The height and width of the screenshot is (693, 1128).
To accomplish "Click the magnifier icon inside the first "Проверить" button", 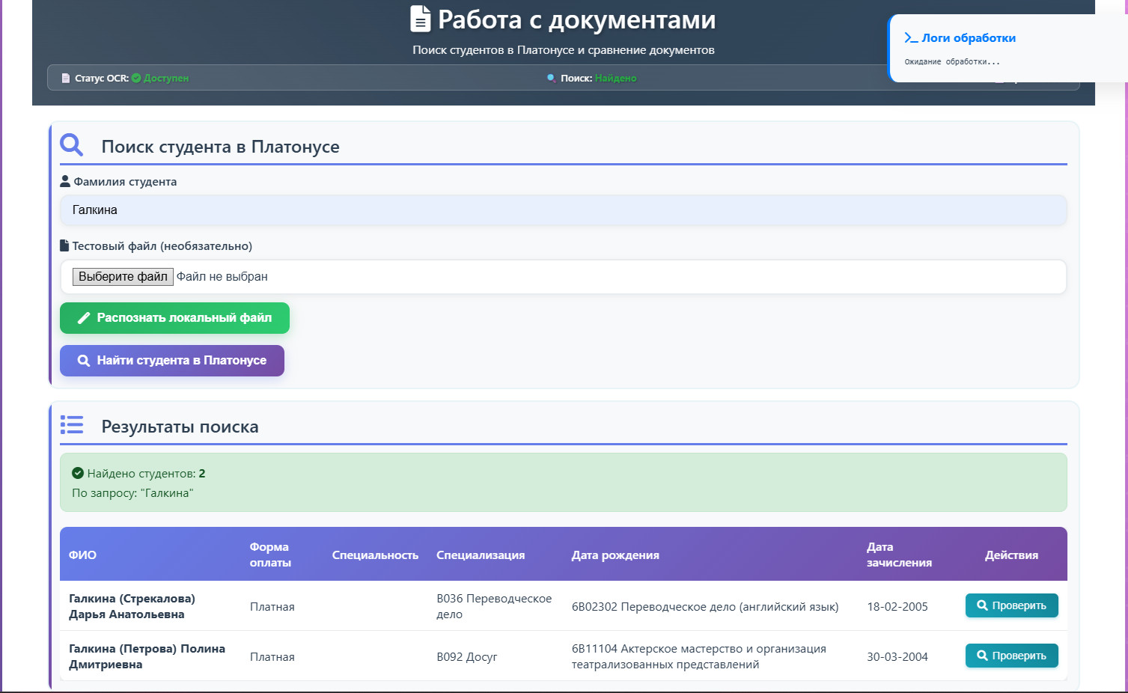I will pos(981,605).
